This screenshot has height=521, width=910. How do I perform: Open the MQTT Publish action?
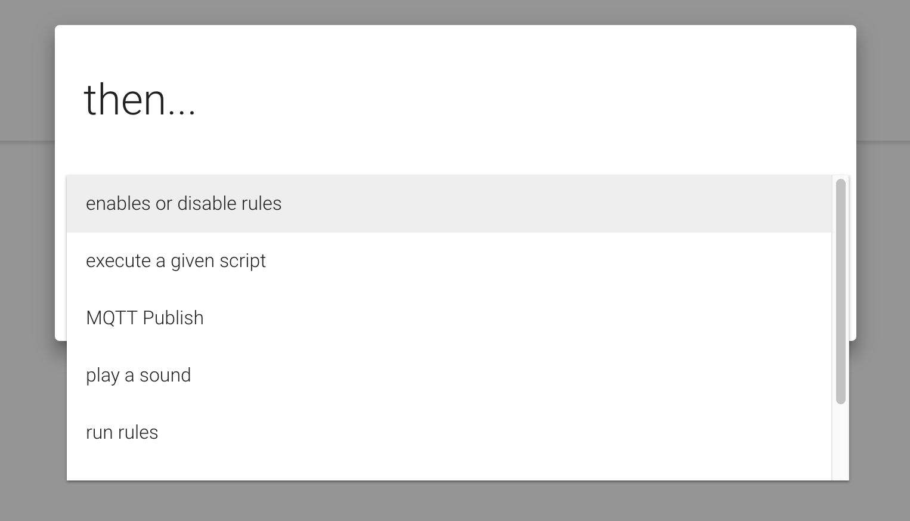click(145, 318)
